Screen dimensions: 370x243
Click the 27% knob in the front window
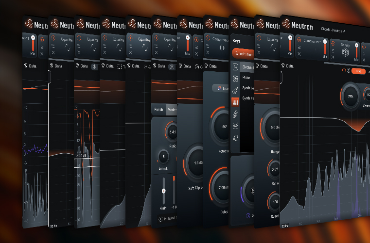(351, 97)
